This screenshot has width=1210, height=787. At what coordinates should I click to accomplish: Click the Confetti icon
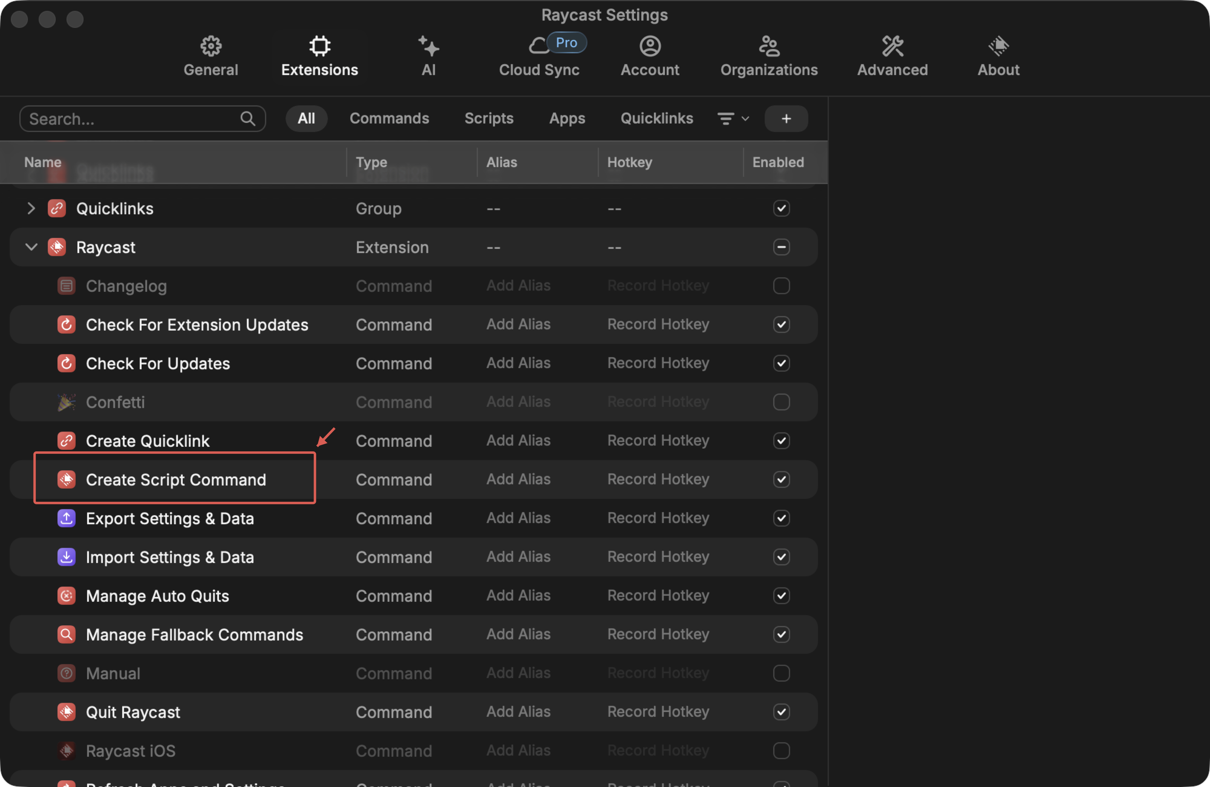pos(67,402)
